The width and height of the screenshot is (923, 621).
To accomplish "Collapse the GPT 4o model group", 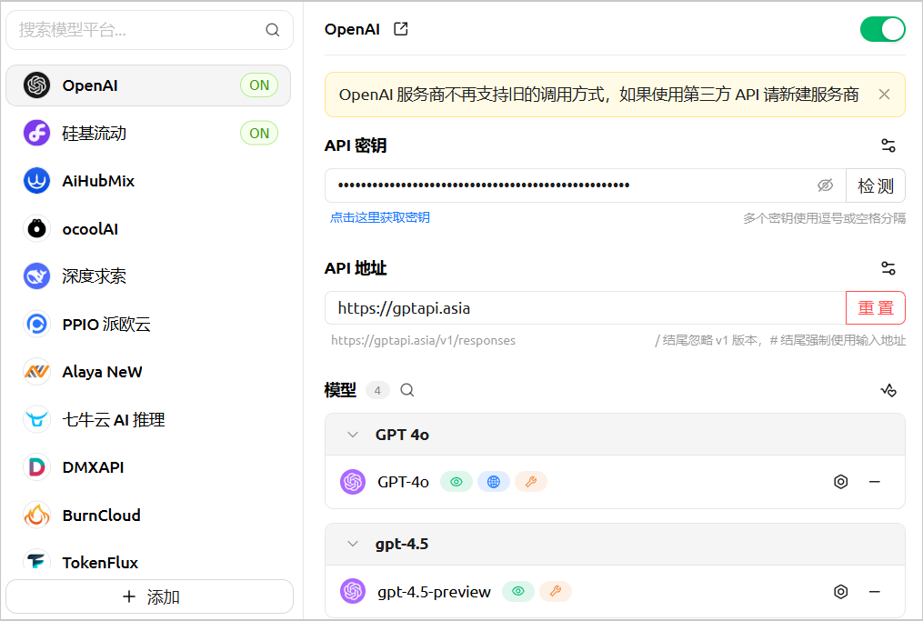I will pyautogui.click(x=353, y=435).
